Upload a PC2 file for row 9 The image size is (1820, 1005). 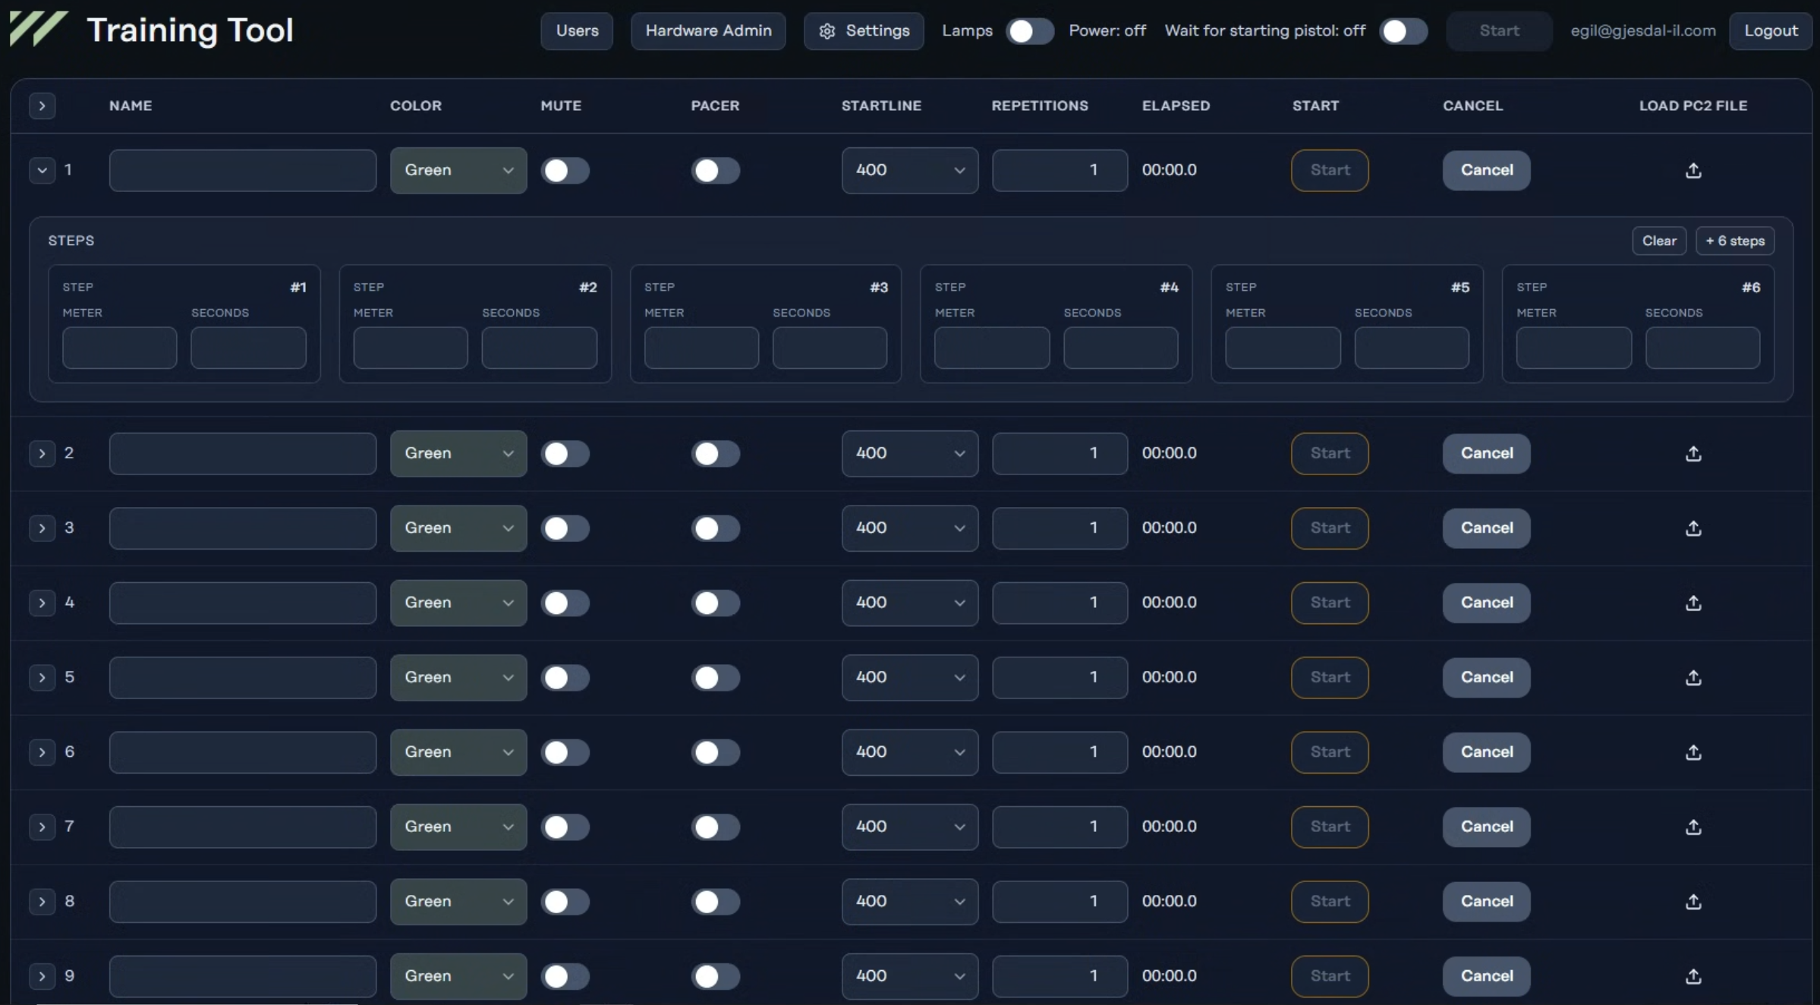click(1692, 976)
